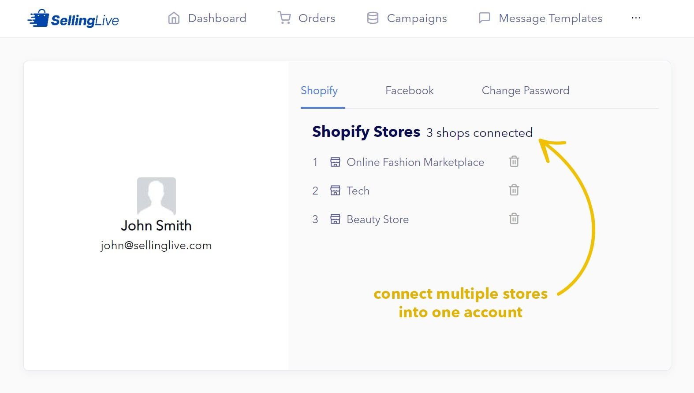Click the Message Templates chat bubble icon
694x393 pixels.
click(x=484, y=18)
